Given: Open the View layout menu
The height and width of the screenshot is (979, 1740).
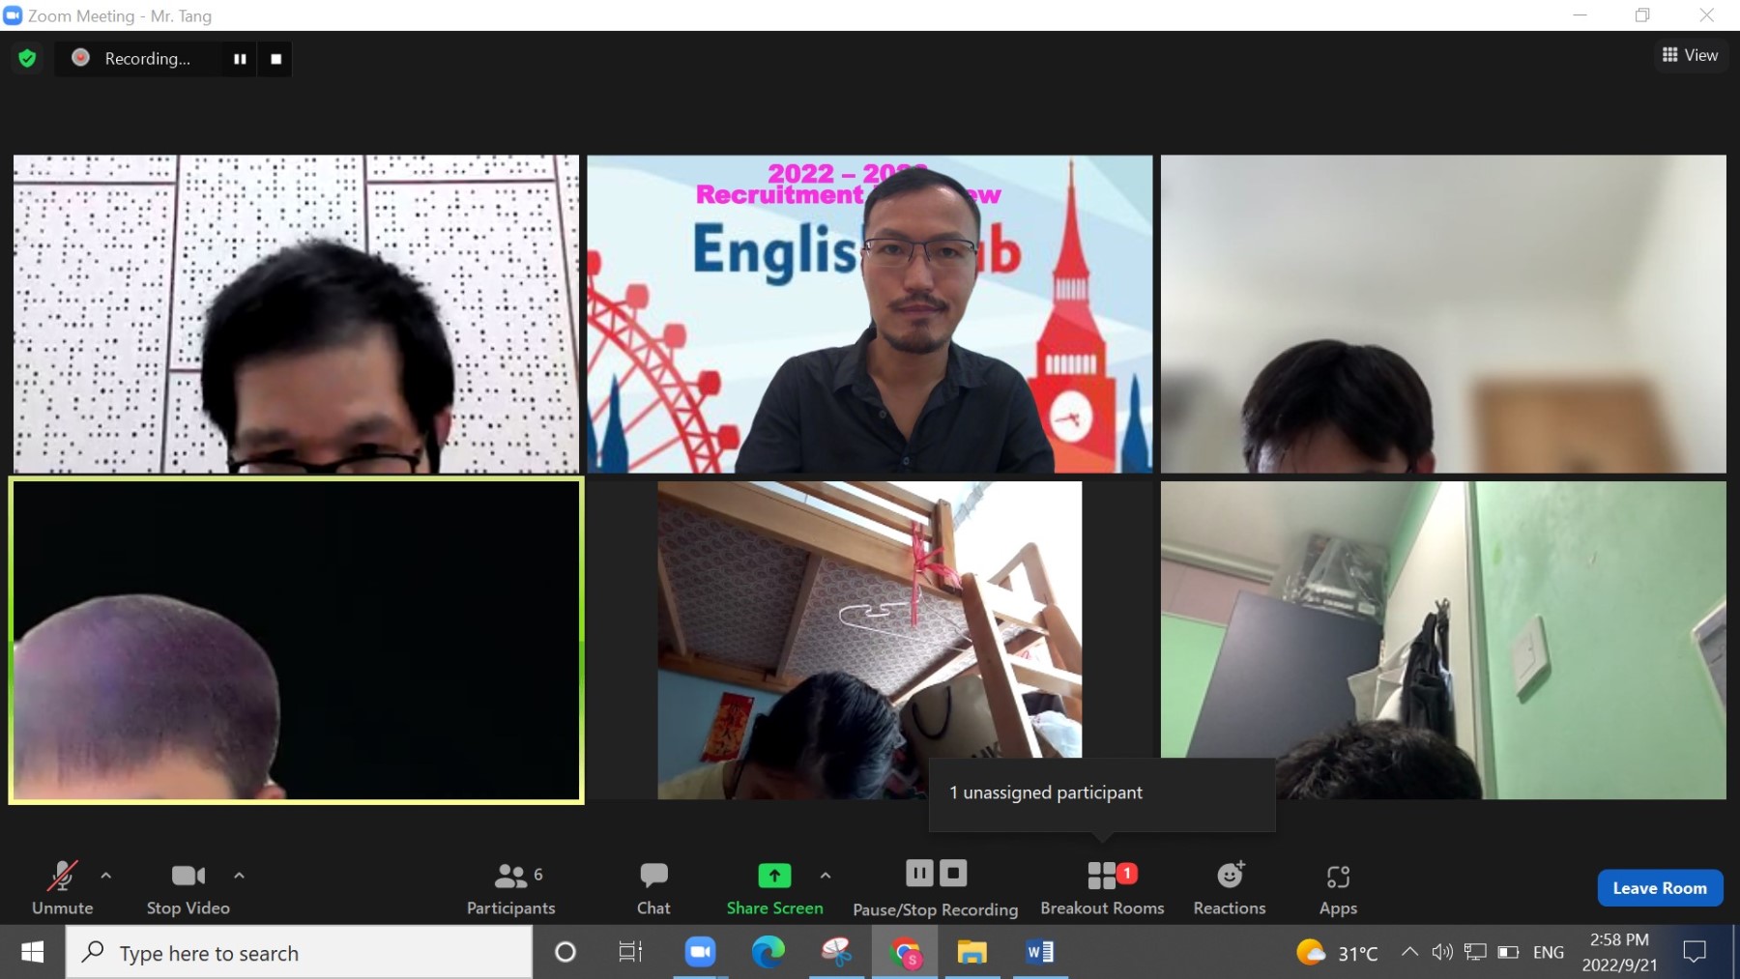Looking at the screenshot, I should coord(1690,55).
